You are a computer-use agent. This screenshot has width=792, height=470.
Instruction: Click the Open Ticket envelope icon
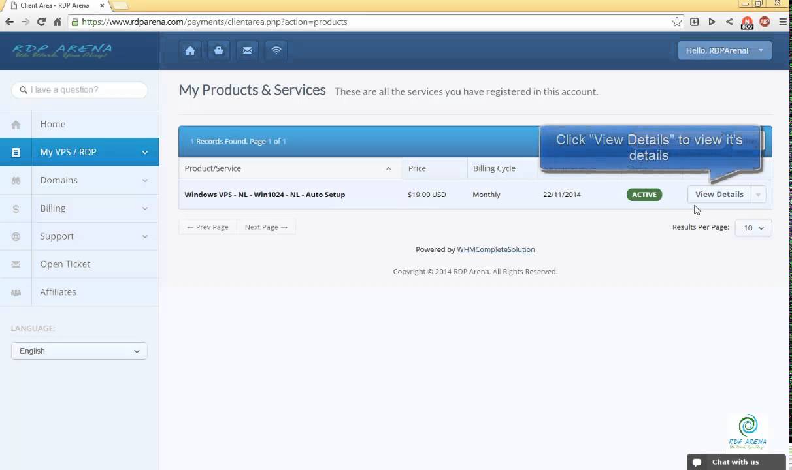tap(16, 264)
